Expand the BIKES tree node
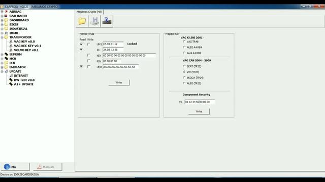Image resolution: width=325 pixels, height=182 pixels. tap(2, 25)
